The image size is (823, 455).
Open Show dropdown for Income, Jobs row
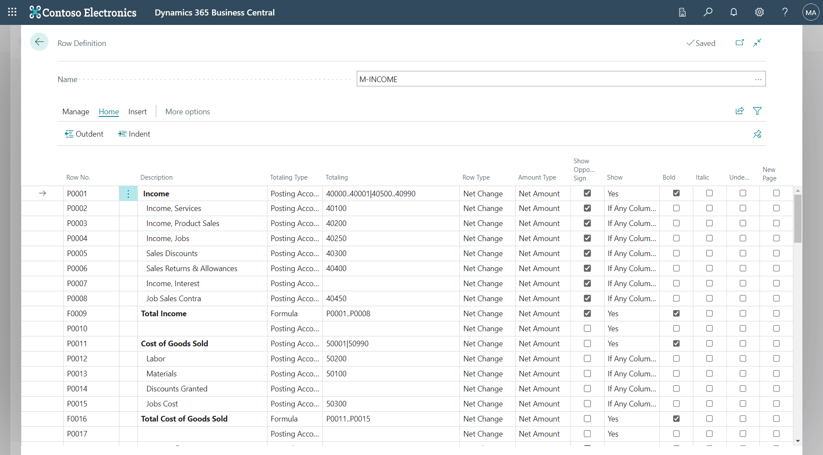point(632,238)
